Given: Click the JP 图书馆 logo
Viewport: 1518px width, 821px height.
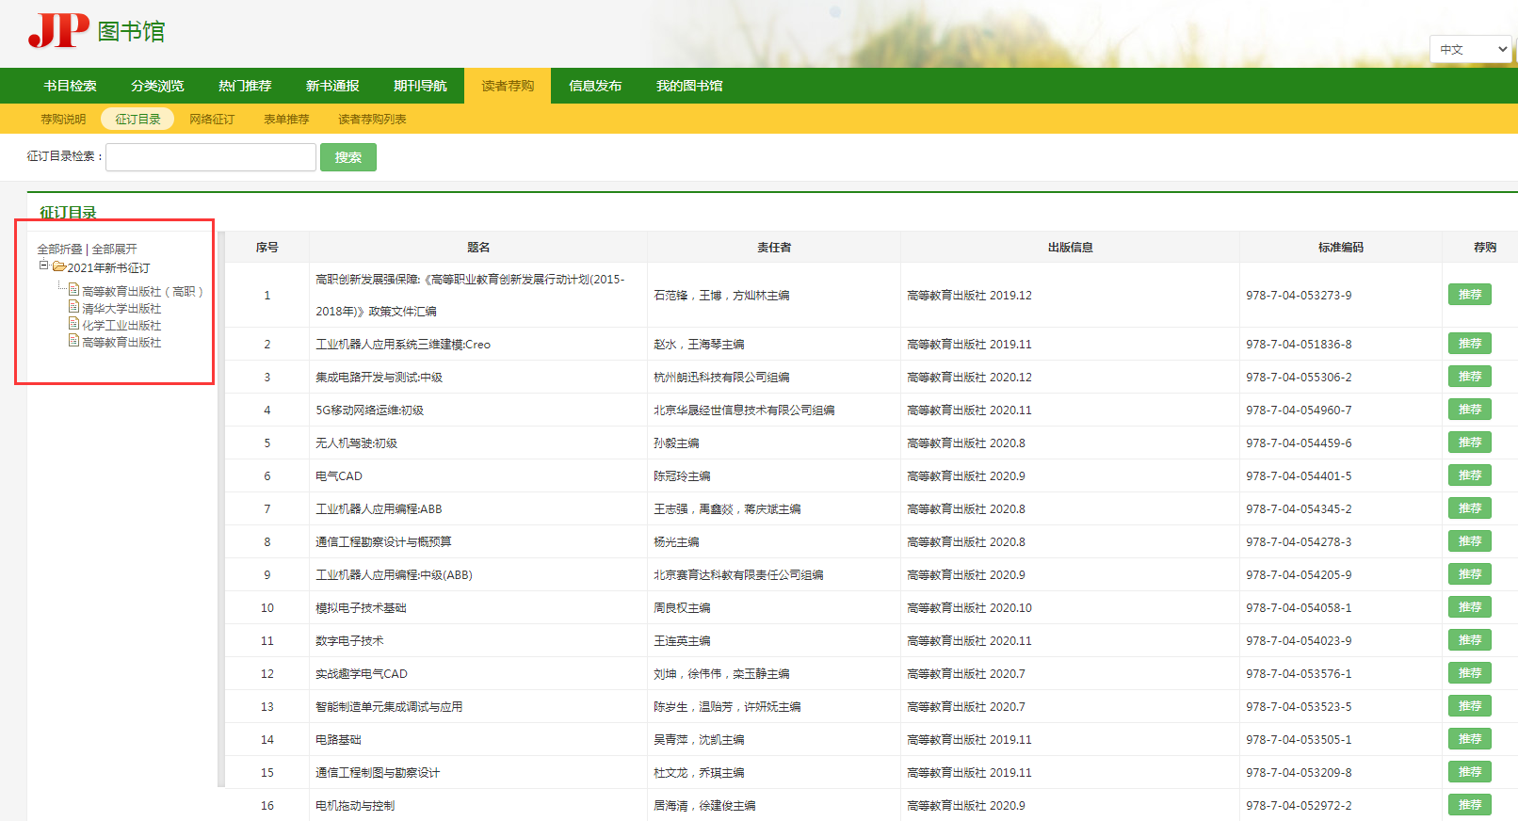Looking at the screenshot, I should pyautogui.click(x=96, y=31).
